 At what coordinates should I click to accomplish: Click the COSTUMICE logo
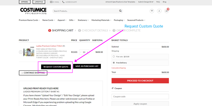(x=33, y=11)
